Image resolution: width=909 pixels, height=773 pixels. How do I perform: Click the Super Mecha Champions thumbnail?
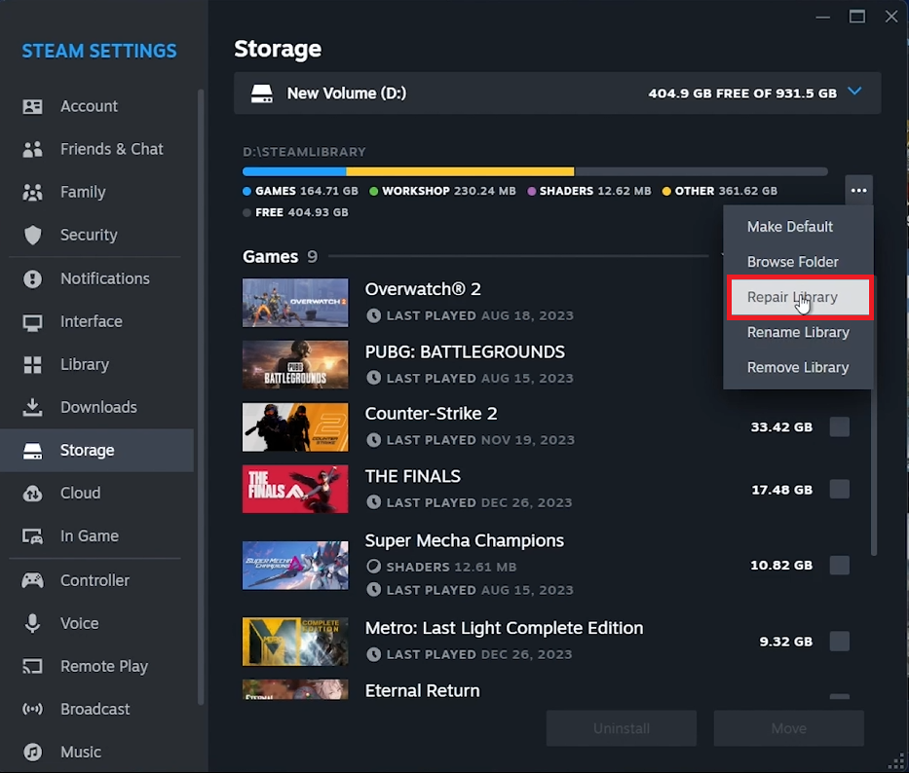(x=295, y=566)
